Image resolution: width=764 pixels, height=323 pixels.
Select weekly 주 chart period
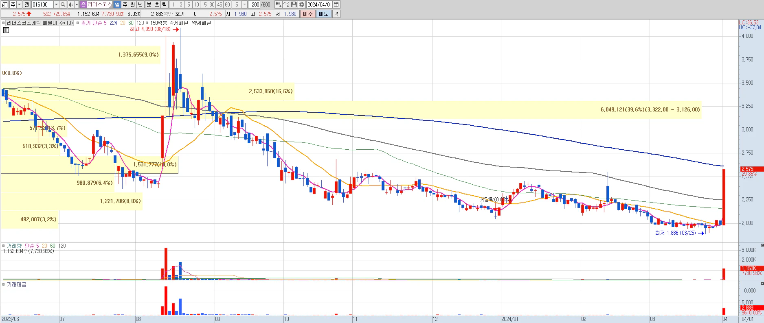tap(125, 4)
